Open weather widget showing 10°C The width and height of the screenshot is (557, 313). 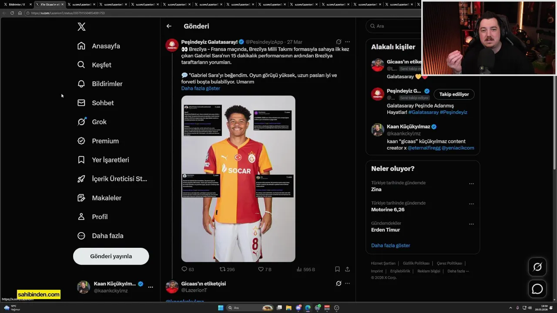[x=12, y=308]
